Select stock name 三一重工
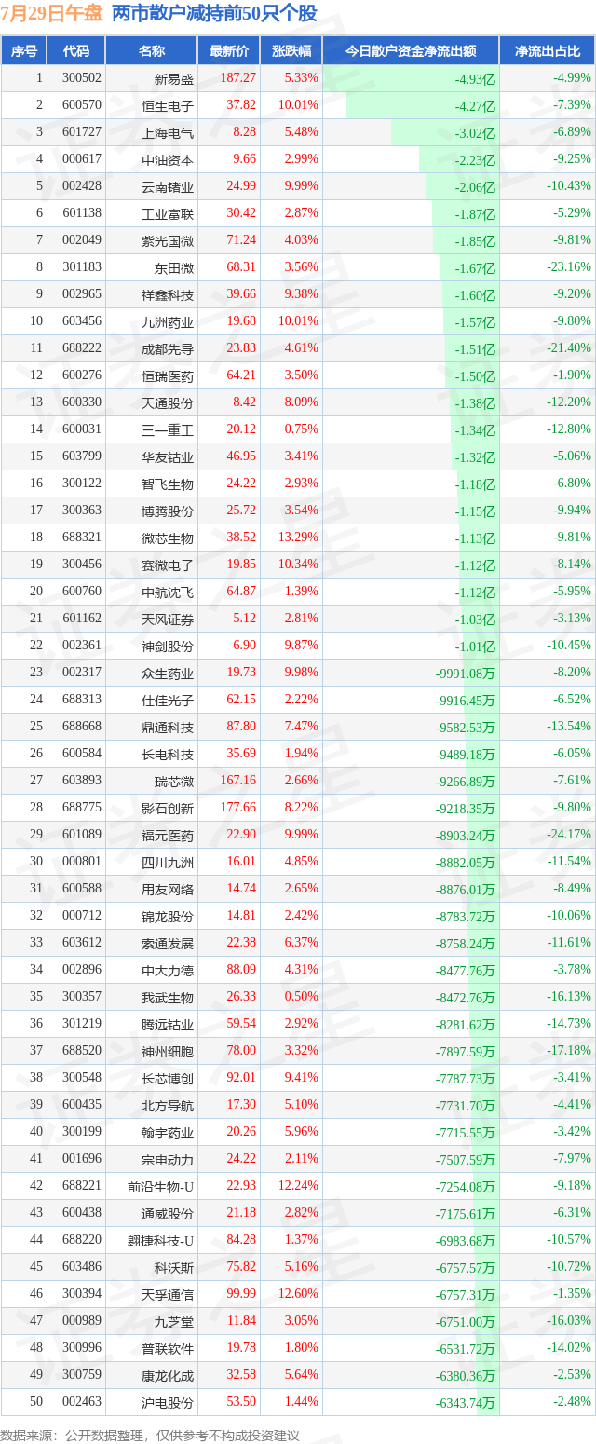Screen dimensions: 596x1444 coord(168,429)
